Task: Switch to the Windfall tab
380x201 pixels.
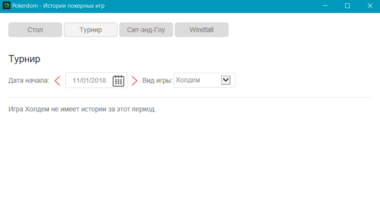Action: click(x=202, y=30)
